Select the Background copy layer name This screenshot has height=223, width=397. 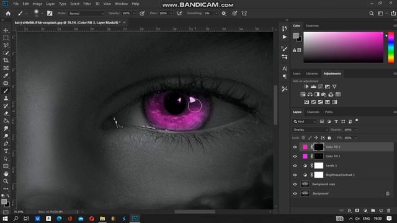(324, 185)
